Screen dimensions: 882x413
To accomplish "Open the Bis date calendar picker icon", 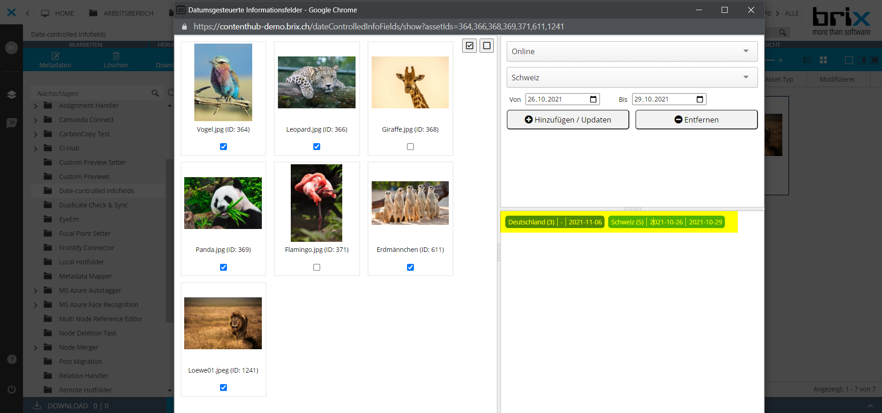I will coord(700,99).
